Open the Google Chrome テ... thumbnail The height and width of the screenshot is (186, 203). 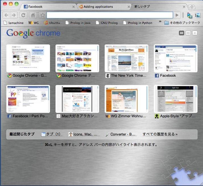[77, 58]
